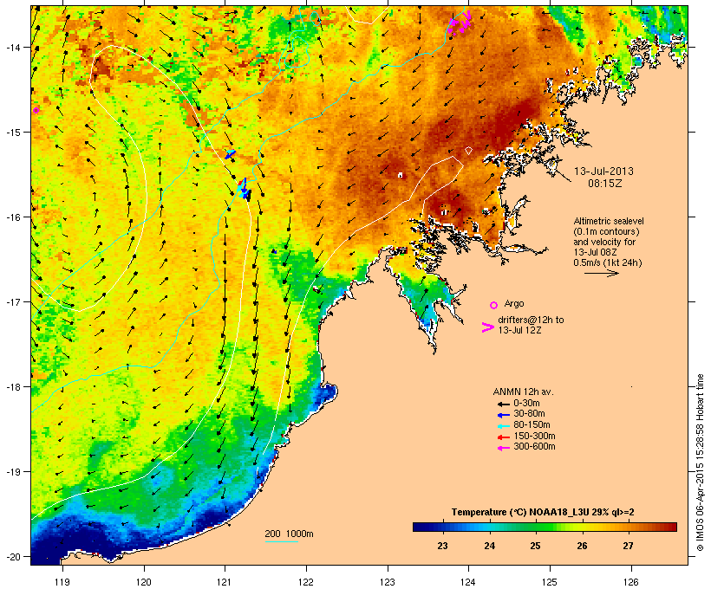Click the '300-600m' depth label
Image resolution: width=711 pixels, height=589 pixels.
[x=534, y=447]
